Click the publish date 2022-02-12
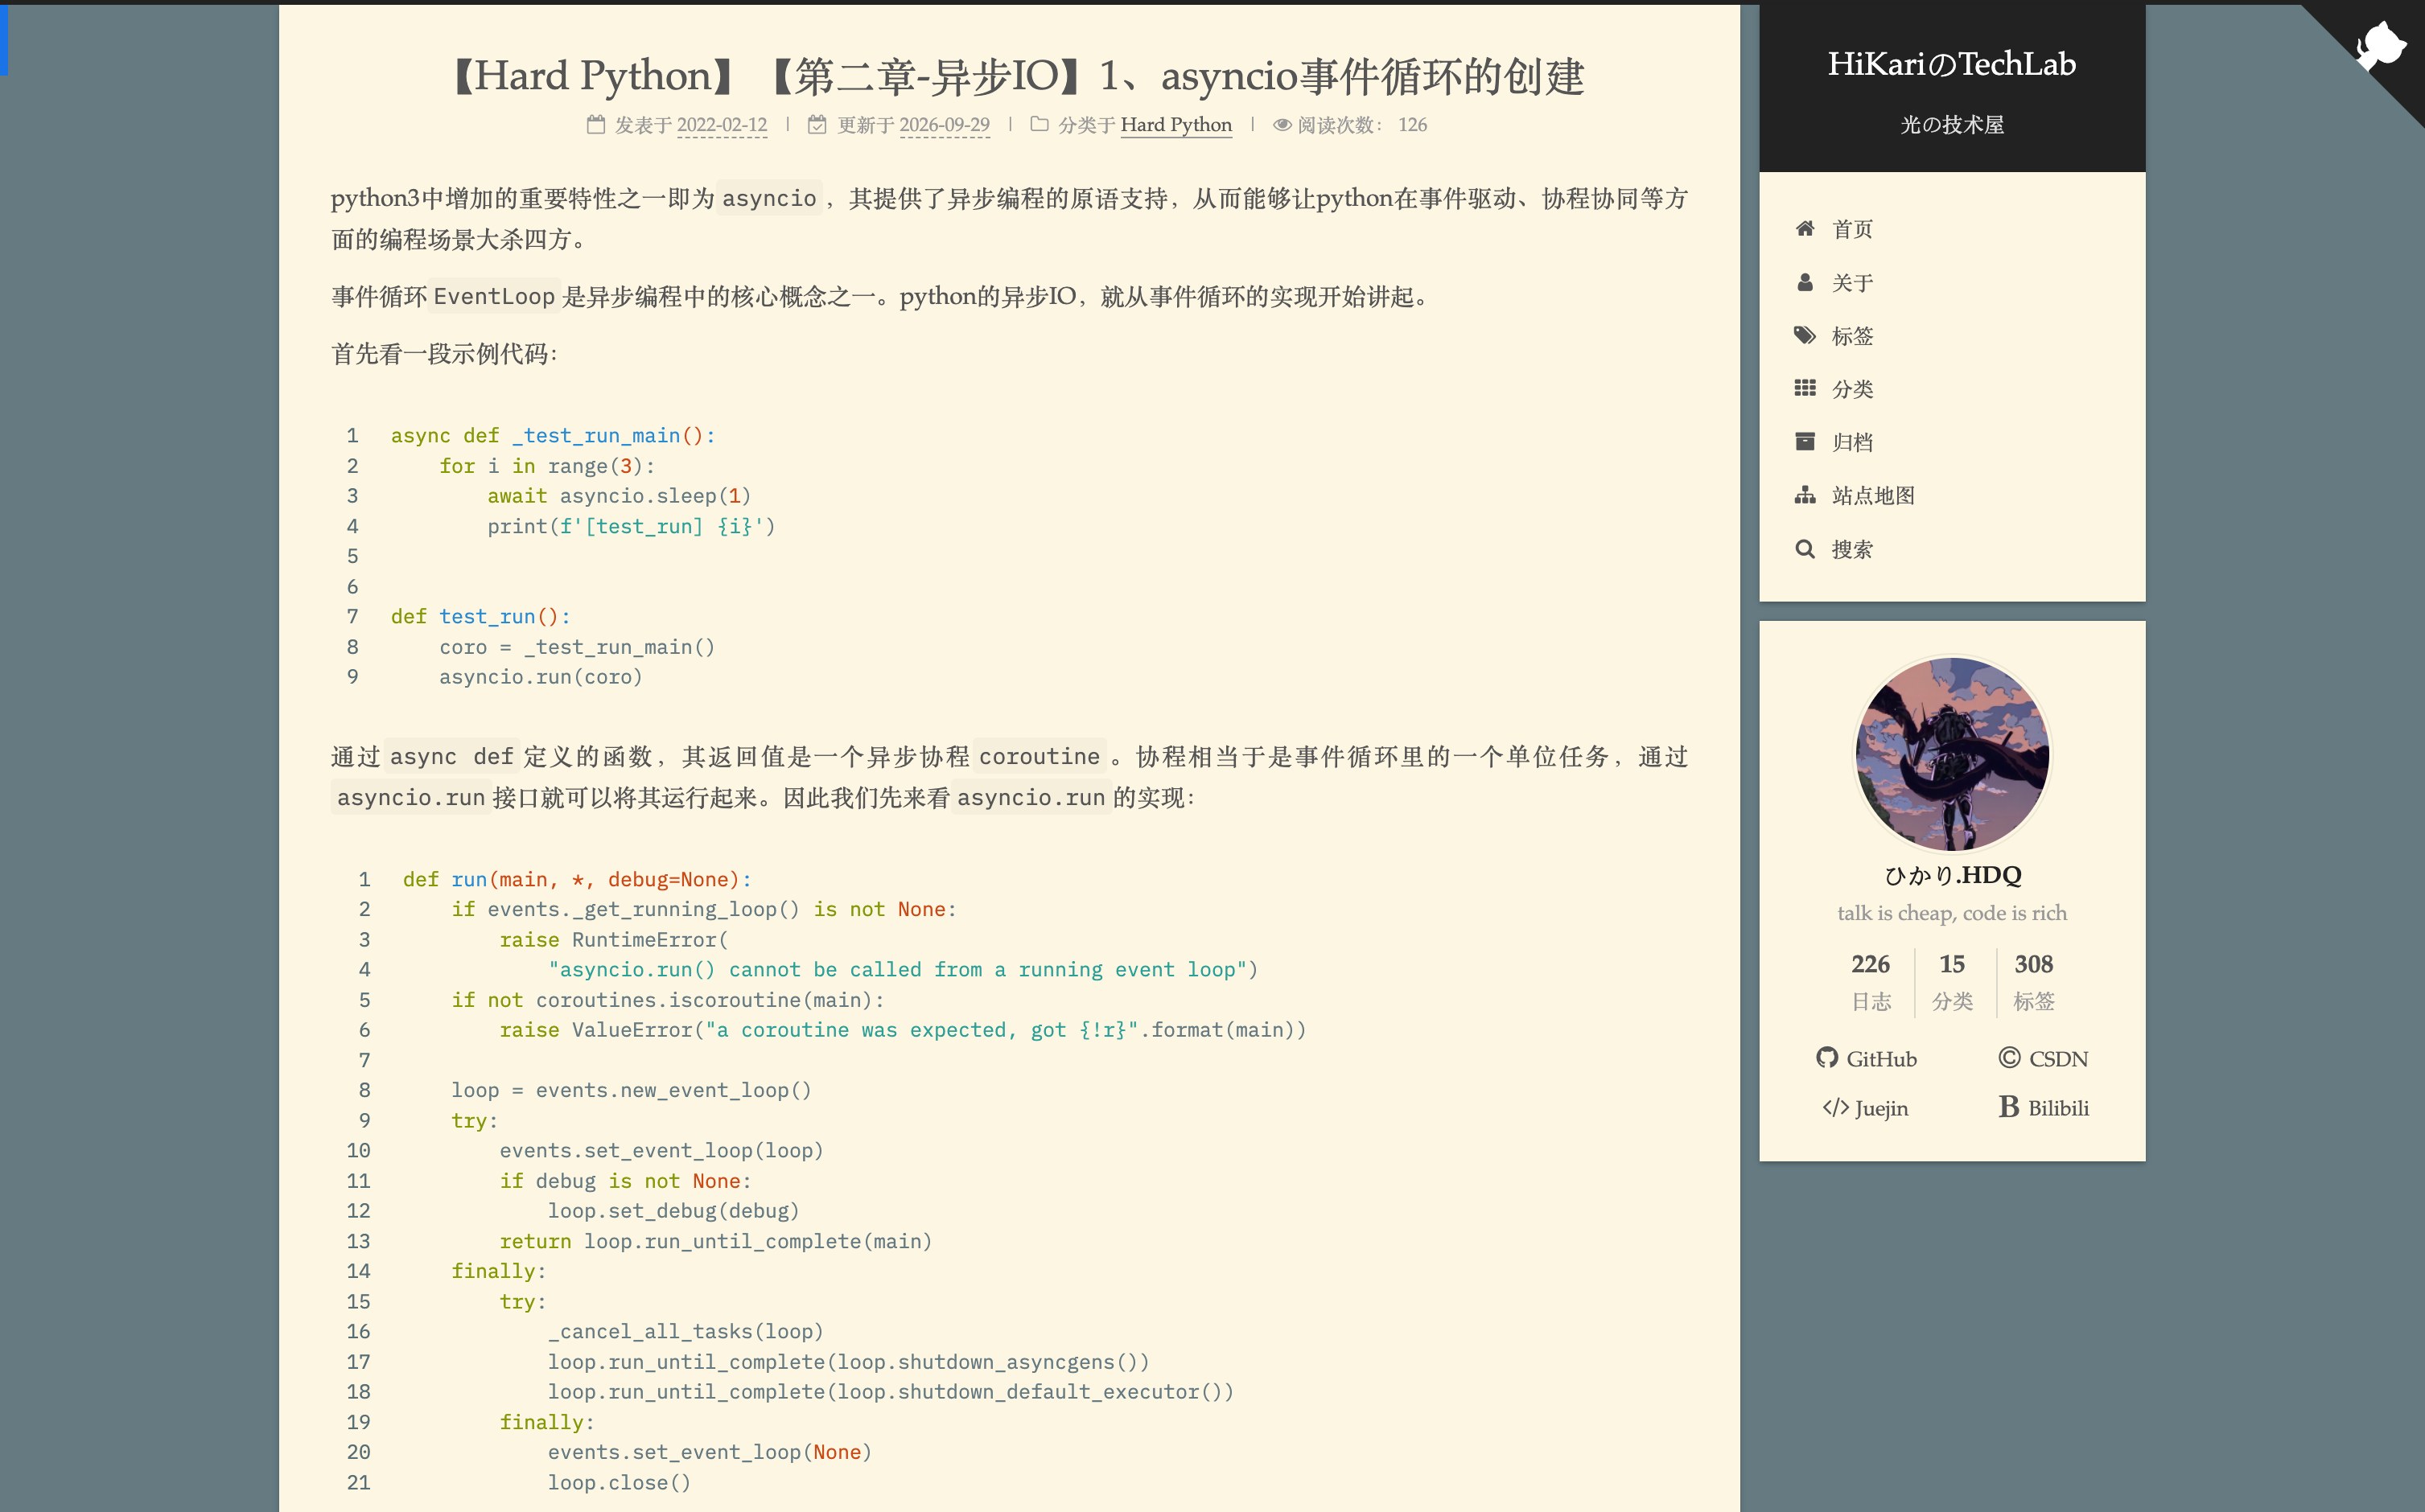2425x1512 pixels. [721, 125]
